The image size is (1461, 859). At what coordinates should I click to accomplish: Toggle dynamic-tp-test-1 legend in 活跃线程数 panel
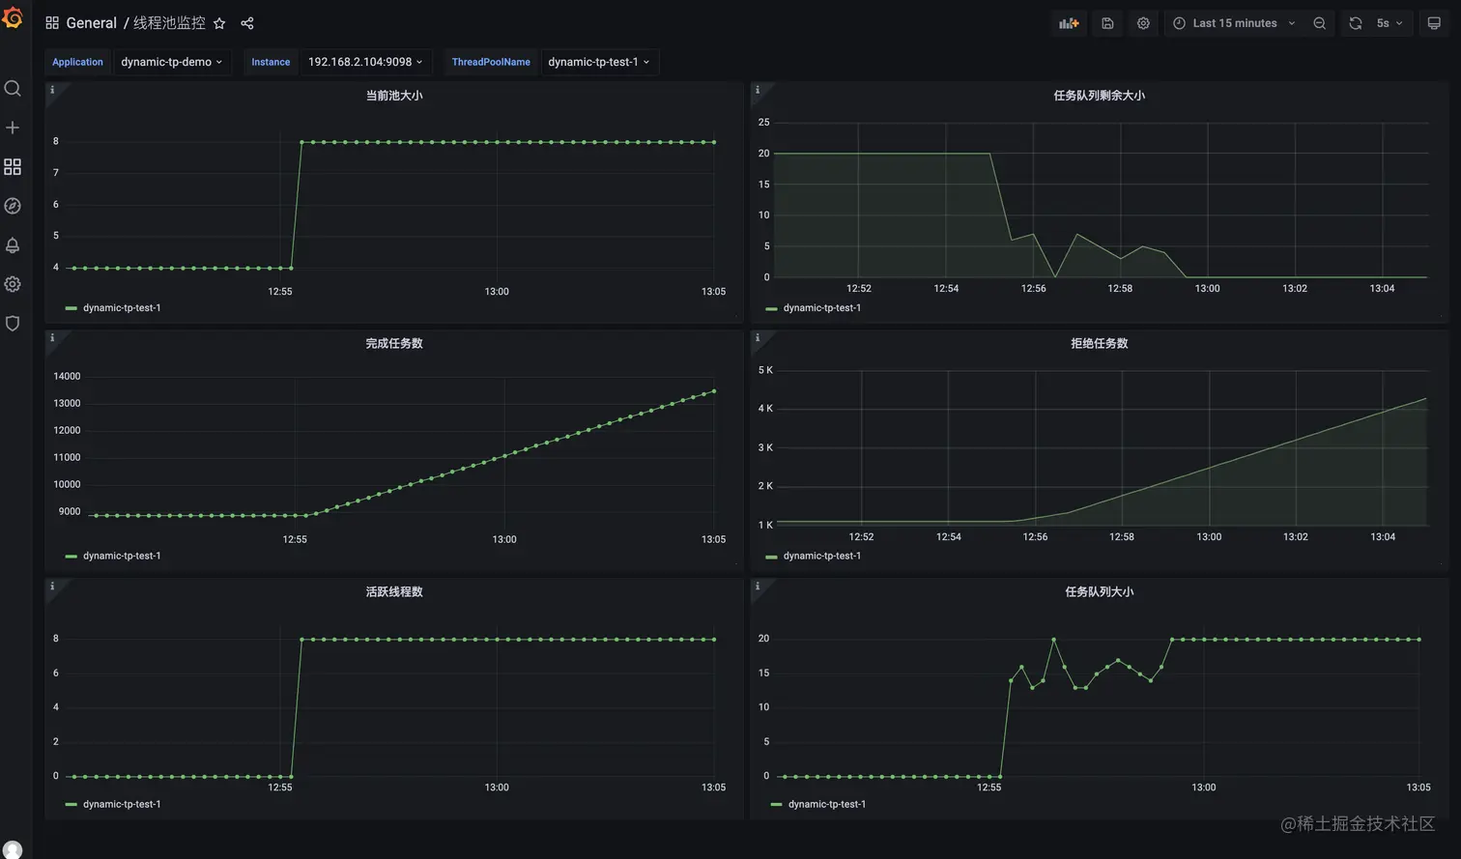(122, 805)
